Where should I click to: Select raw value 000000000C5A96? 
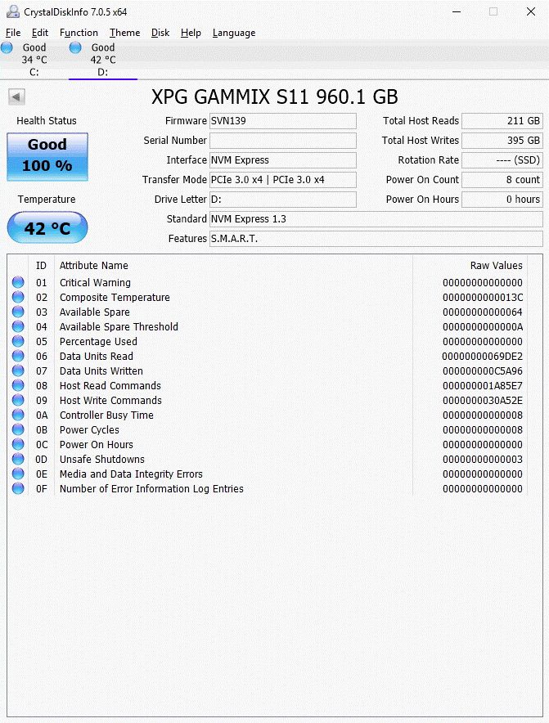[483, 371]
